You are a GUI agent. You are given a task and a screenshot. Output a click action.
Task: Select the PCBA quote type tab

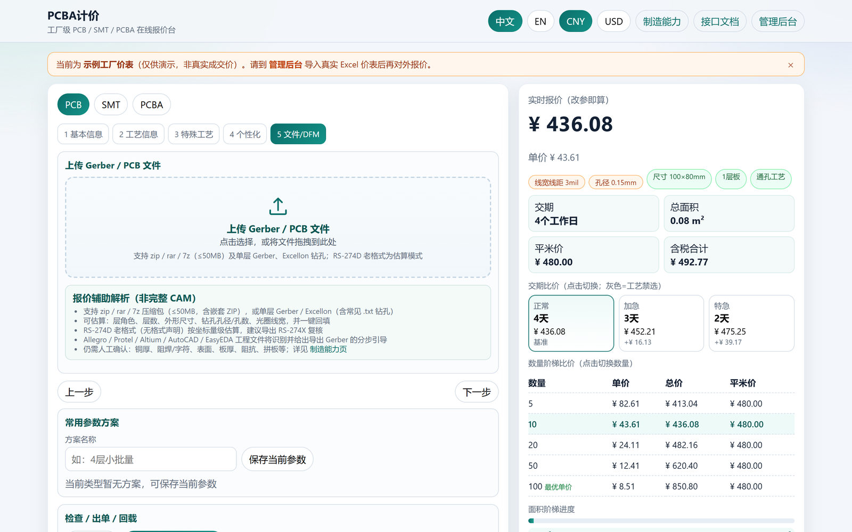click(152, 105)
